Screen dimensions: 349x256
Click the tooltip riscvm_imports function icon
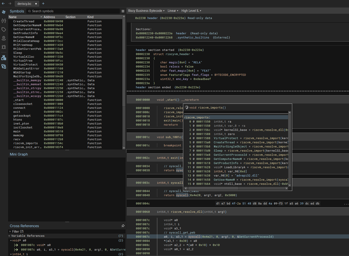186,107
